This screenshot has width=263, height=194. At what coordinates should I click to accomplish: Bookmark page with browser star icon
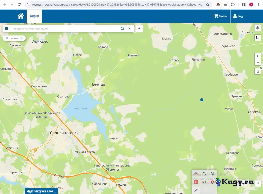[208, 5]
